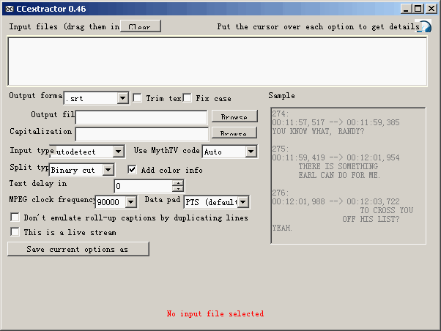Click the Output file text field
This screenshot has width=441, height=331.
tap(141, 117)
